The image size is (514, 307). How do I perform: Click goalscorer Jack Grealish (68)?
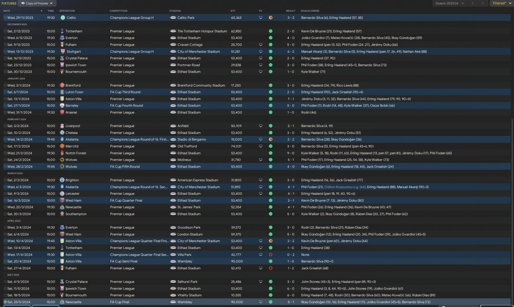tap(315, 268)
